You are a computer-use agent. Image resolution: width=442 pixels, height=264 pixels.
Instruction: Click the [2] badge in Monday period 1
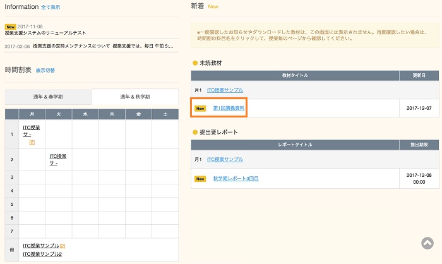pos(32,142)
